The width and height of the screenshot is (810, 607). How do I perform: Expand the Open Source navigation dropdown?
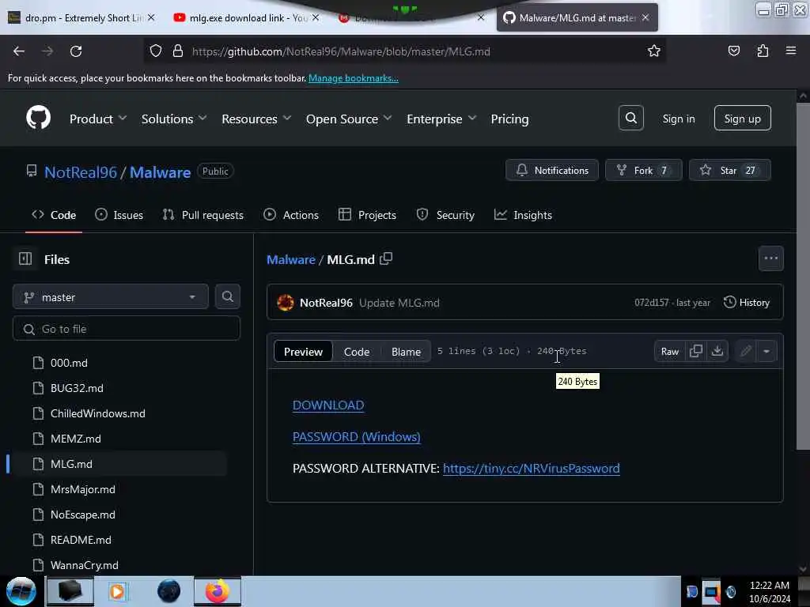pyautogui.click(x=349, y=119)
